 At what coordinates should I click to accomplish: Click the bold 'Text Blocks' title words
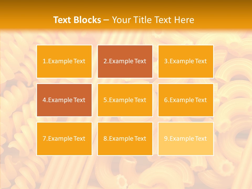click(77, 20)
